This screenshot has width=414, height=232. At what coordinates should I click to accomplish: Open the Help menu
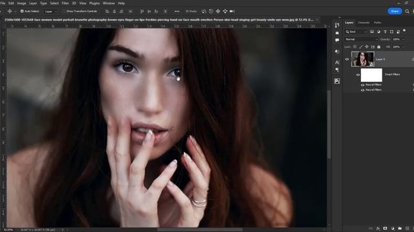pos(121,3)
